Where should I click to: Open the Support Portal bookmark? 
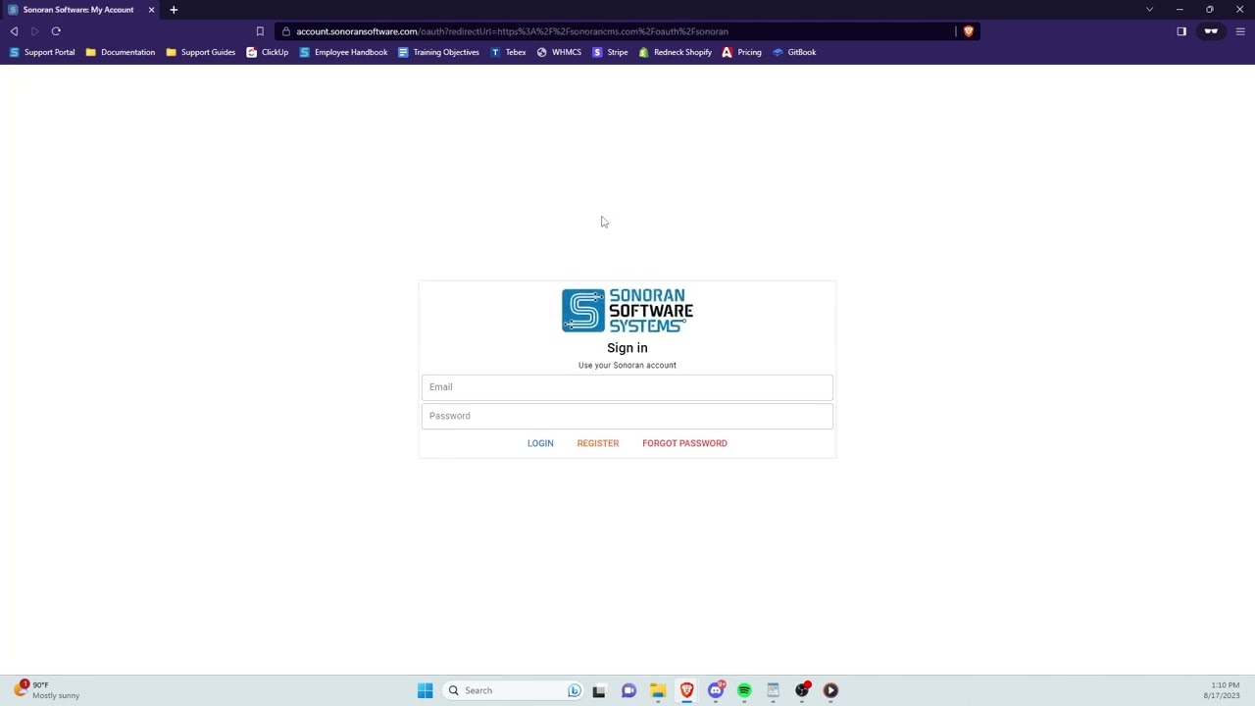coord(41,52)
